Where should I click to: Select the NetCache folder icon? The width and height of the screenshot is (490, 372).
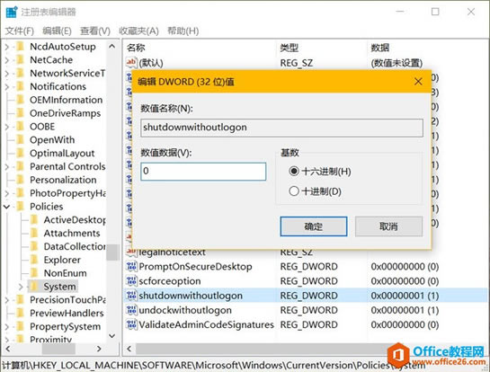tap(21, 59)
